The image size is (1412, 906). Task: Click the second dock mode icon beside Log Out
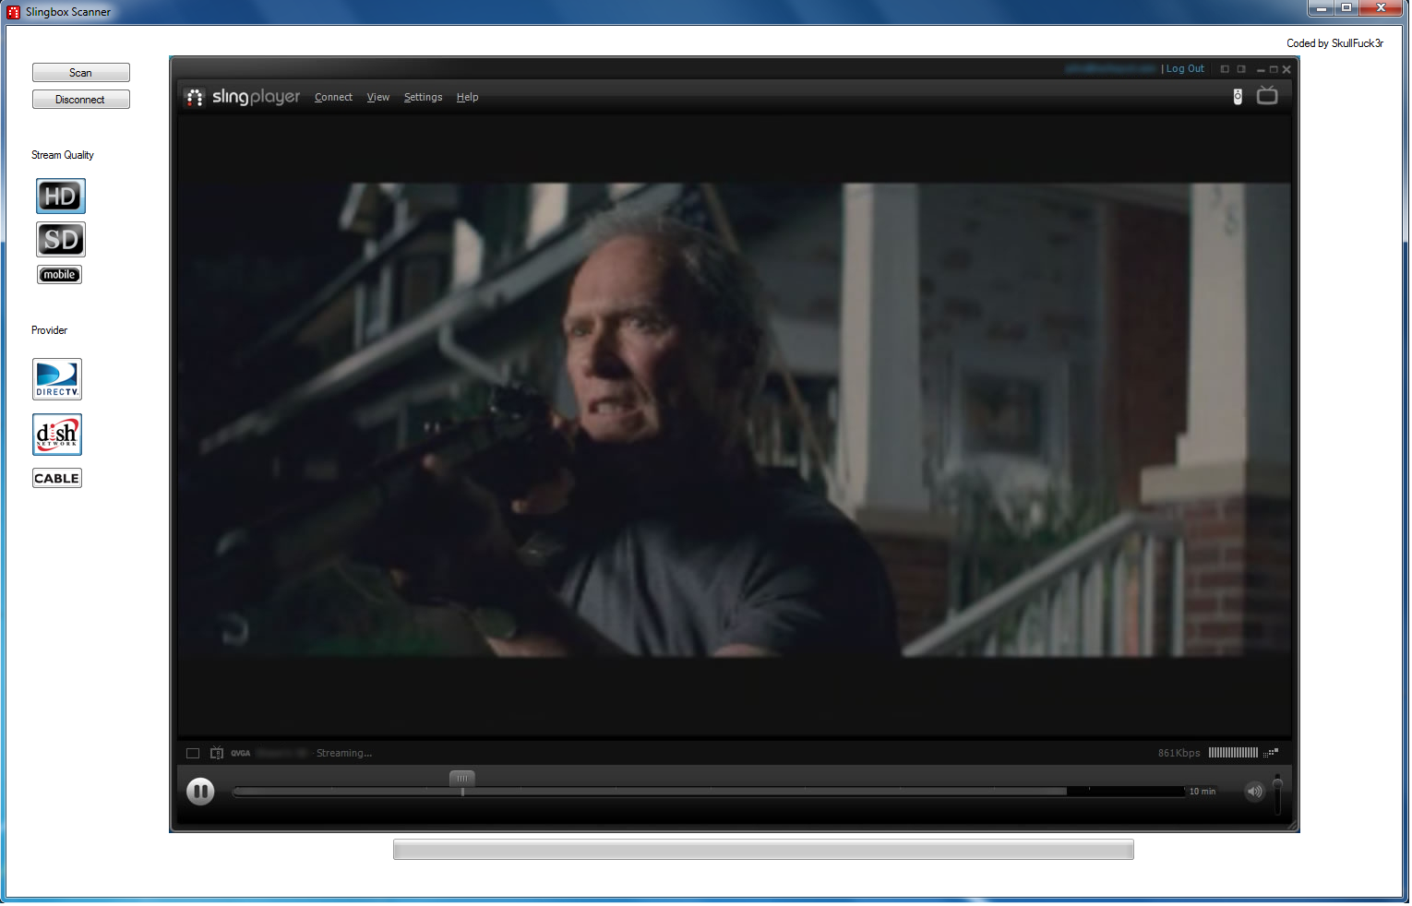click(1241, 69)
